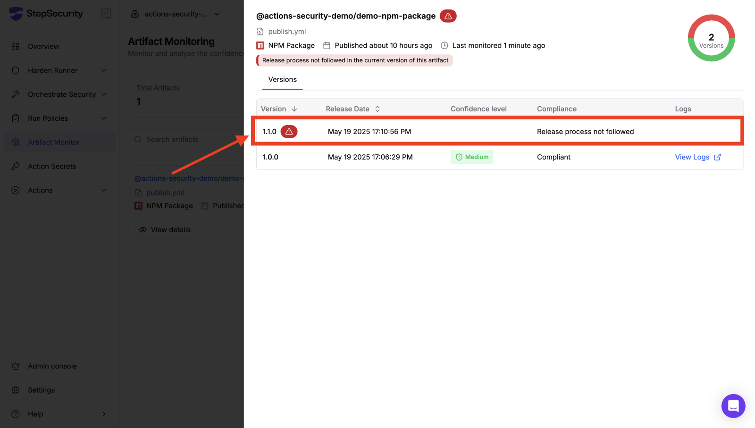Viewport: 755px width, 428px height.
Task: Click 'May 19 2025 17:06:29 PM' release date
Action: click(x=370, y=157)
